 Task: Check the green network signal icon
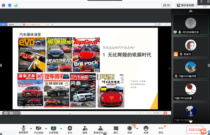[16, 5]
